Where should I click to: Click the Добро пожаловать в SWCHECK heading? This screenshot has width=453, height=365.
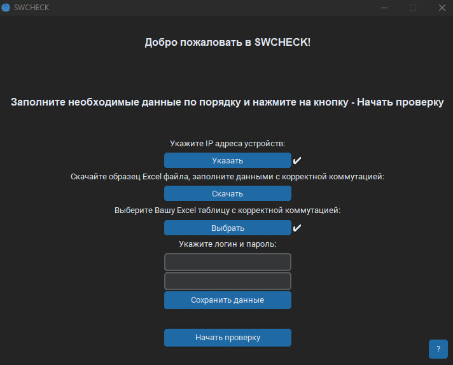coord(227,43)
